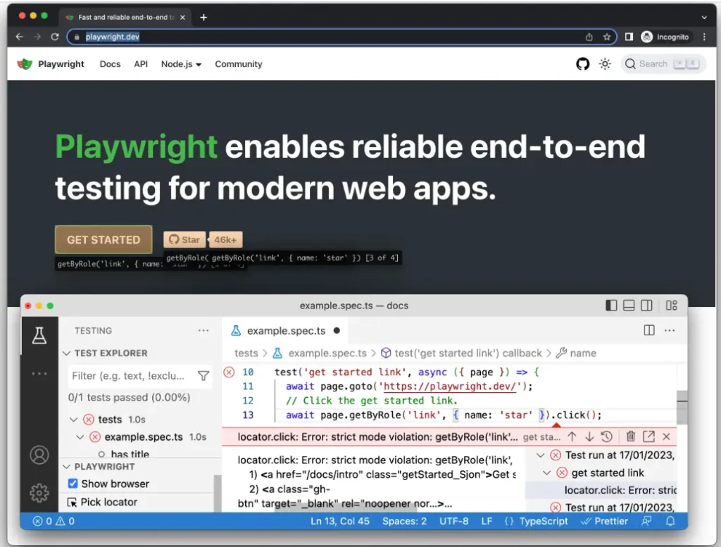Collapse the example.spec.ts test tree node
Screen dimensions: 721x547
(80, 437)
